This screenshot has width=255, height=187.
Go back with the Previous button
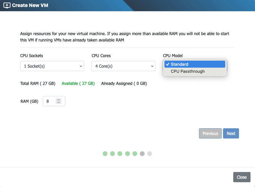click(210, 133)
